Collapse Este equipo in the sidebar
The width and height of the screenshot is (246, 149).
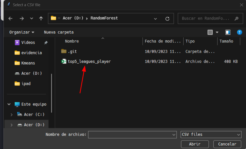pos(9,104)
